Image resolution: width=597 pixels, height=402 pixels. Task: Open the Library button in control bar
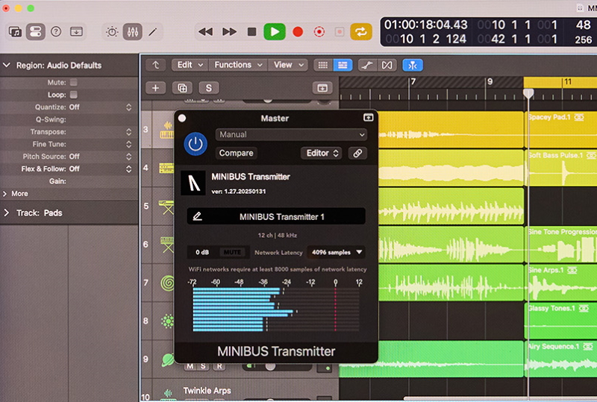(x=15, y=31)
